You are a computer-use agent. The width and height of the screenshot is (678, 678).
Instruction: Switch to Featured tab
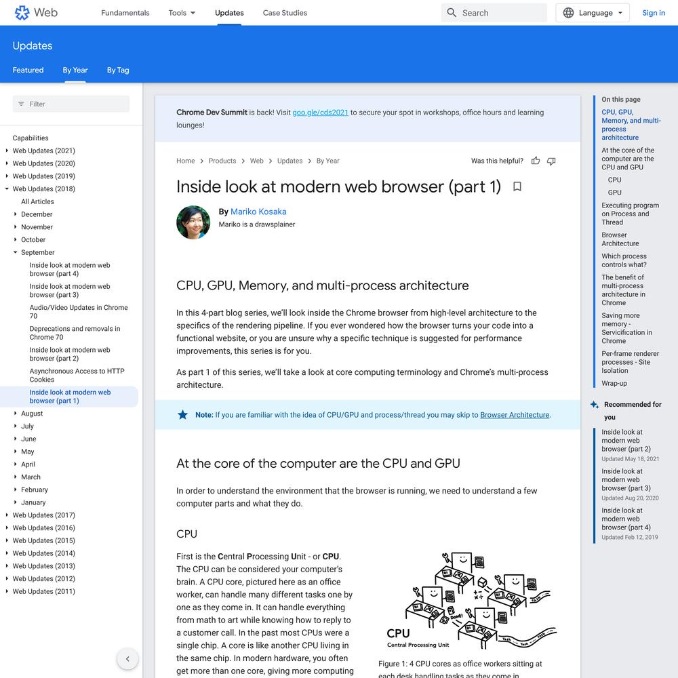point(28,70)
